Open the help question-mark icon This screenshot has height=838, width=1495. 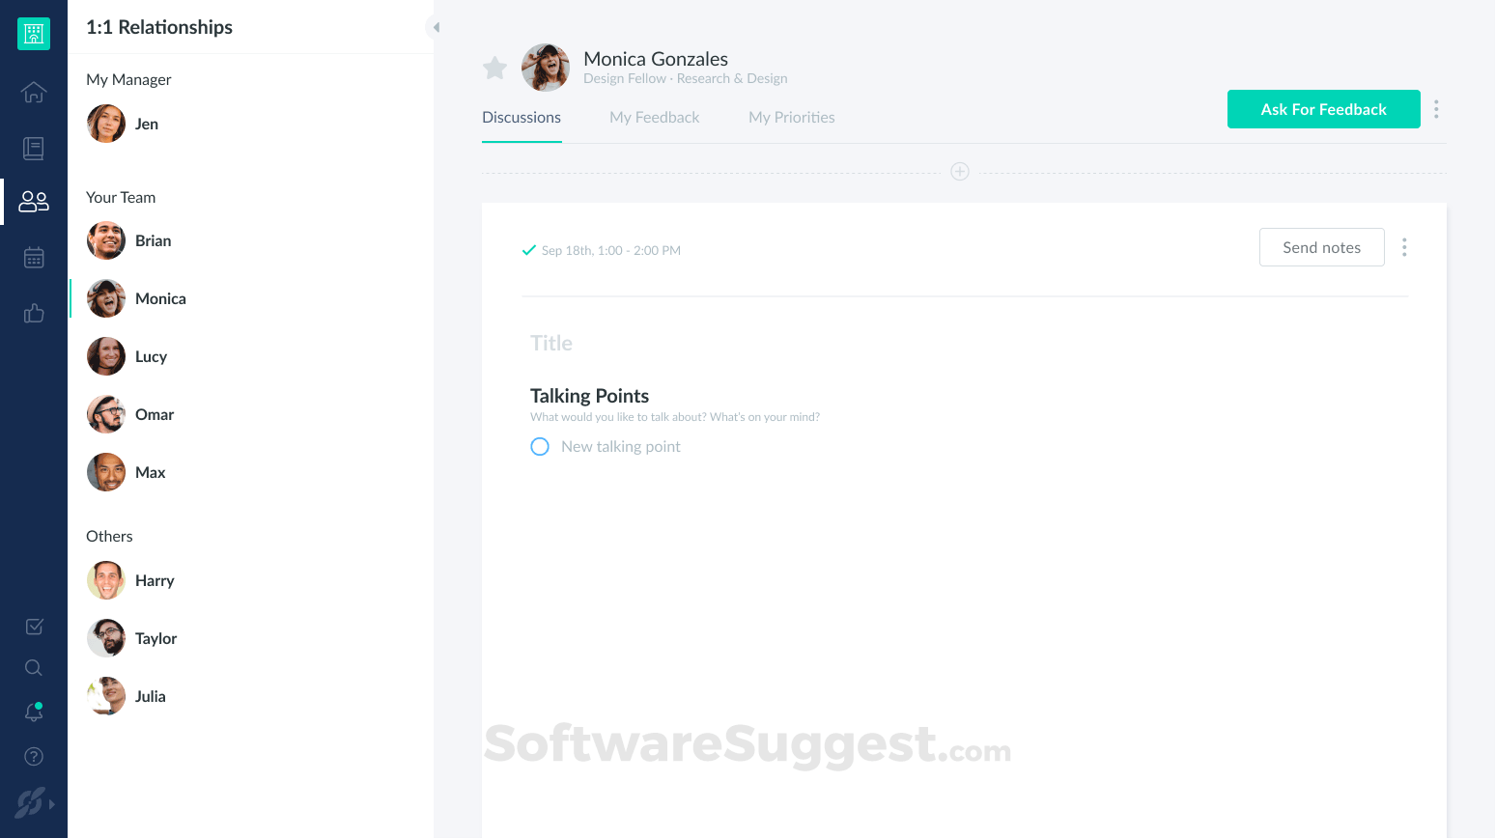33,756
